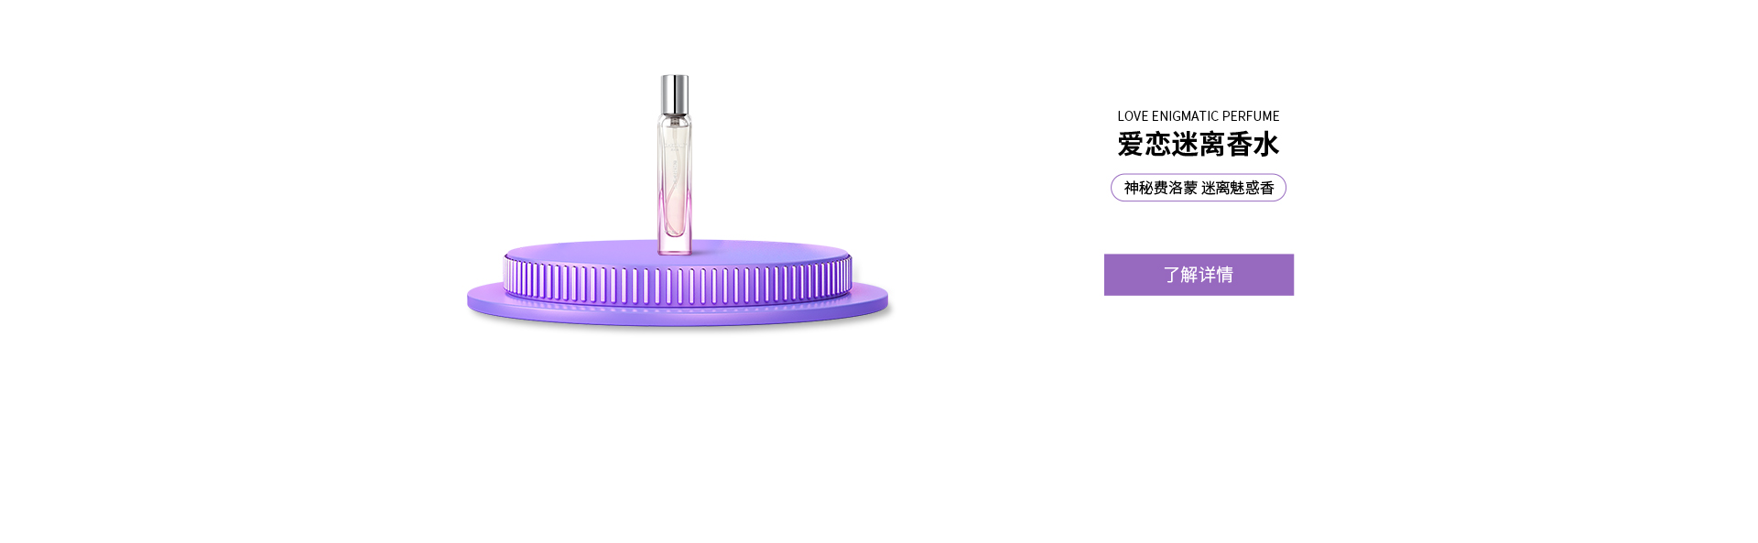Click the word PERFUME in the subtitle
This screenshot has width=1758, height=543.
pos(1250,116)
